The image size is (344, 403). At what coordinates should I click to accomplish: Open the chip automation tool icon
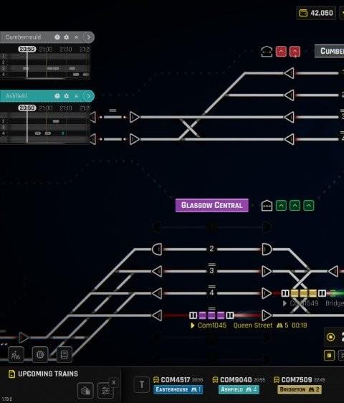40,355
